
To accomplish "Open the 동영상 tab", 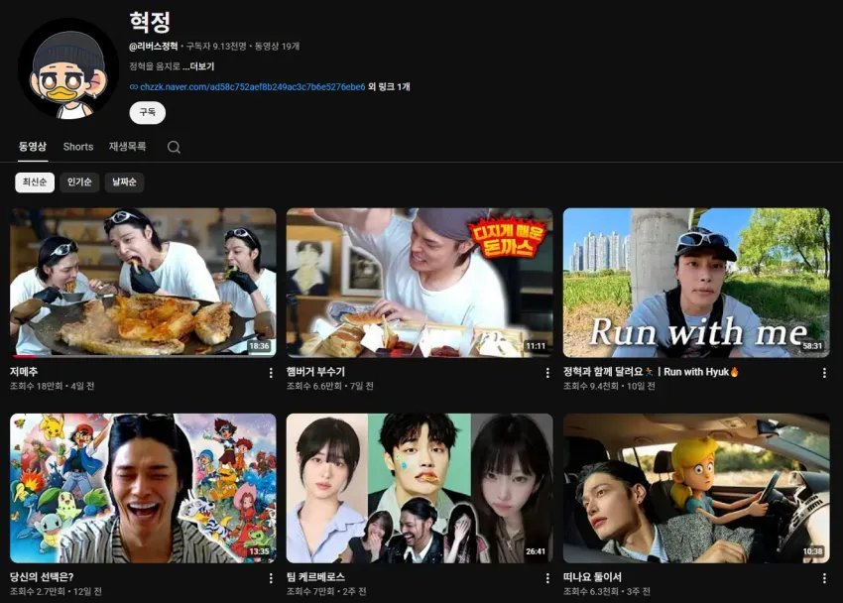I will tap(33, 147).
